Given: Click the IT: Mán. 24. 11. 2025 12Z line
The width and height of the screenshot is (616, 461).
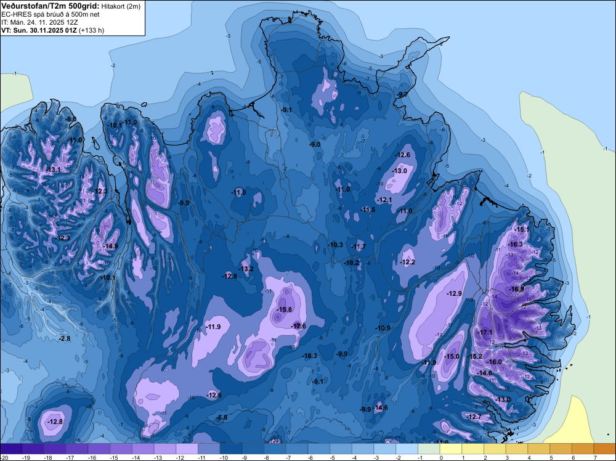Looking at the screenshot, I should point(39,22).
